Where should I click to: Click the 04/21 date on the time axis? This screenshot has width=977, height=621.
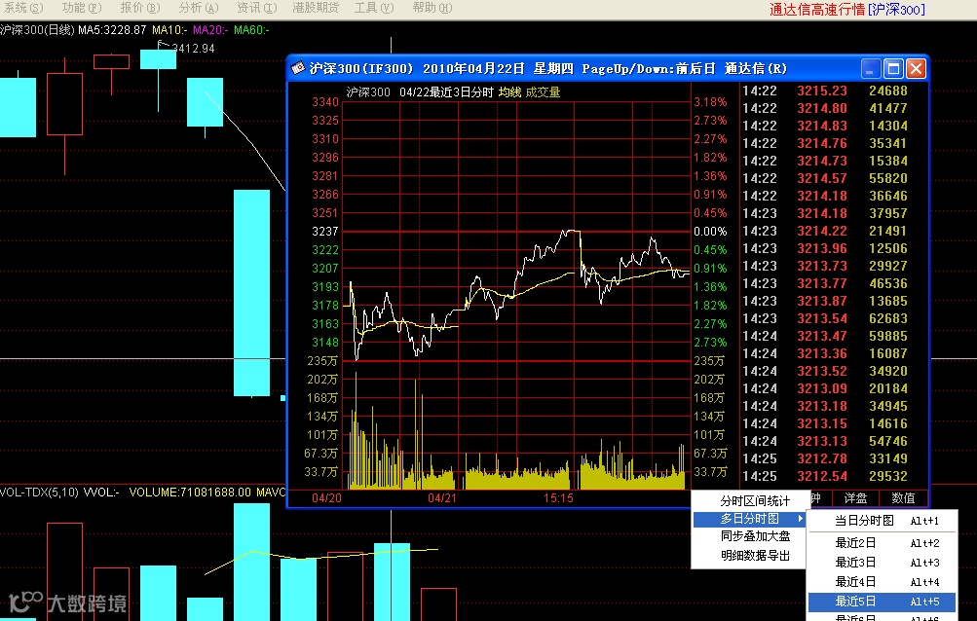[442, 498]
